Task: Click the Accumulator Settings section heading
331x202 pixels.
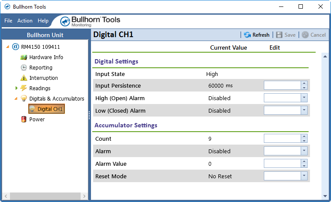Action: click(x=126, y=125)
